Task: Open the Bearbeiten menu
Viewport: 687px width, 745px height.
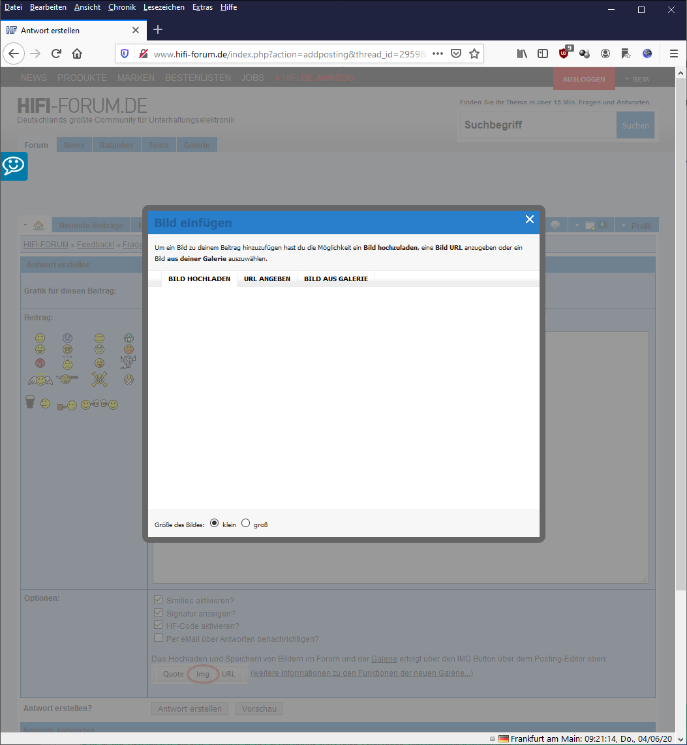Action: (48, 7)
